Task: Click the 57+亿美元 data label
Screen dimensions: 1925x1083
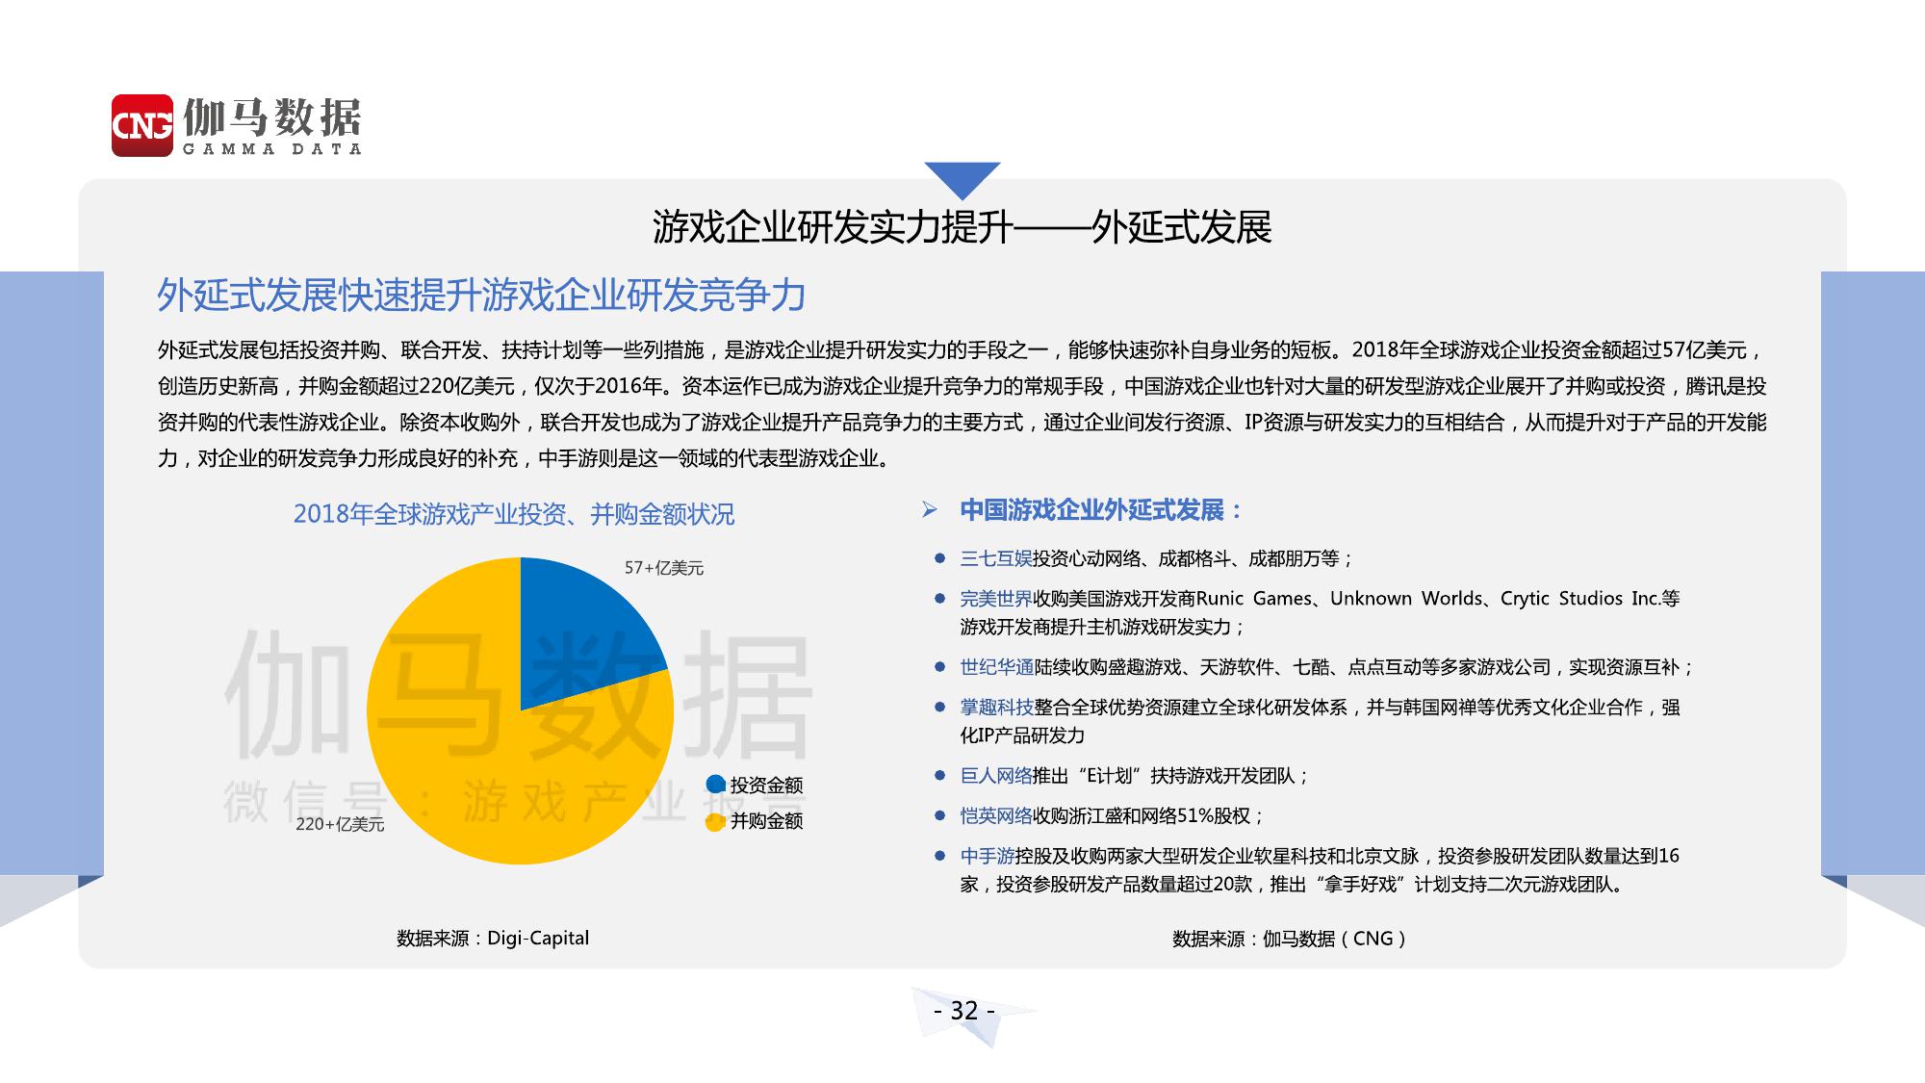Action: coord(663,568)
